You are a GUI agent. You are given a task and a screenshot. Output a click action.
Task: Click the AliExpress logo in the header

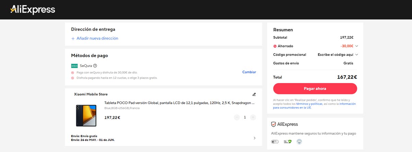coord(33,10)
